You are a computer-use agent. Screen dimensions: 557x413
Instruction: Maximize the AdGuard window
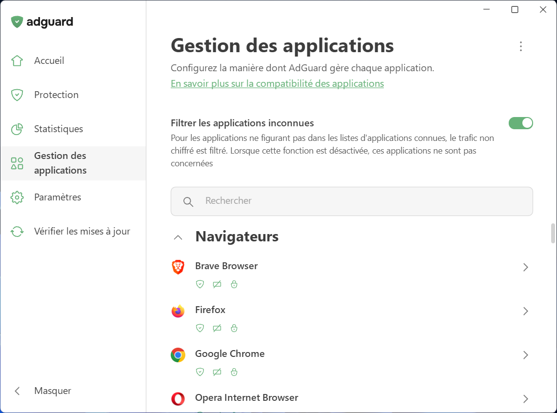[x=515, y=10]
